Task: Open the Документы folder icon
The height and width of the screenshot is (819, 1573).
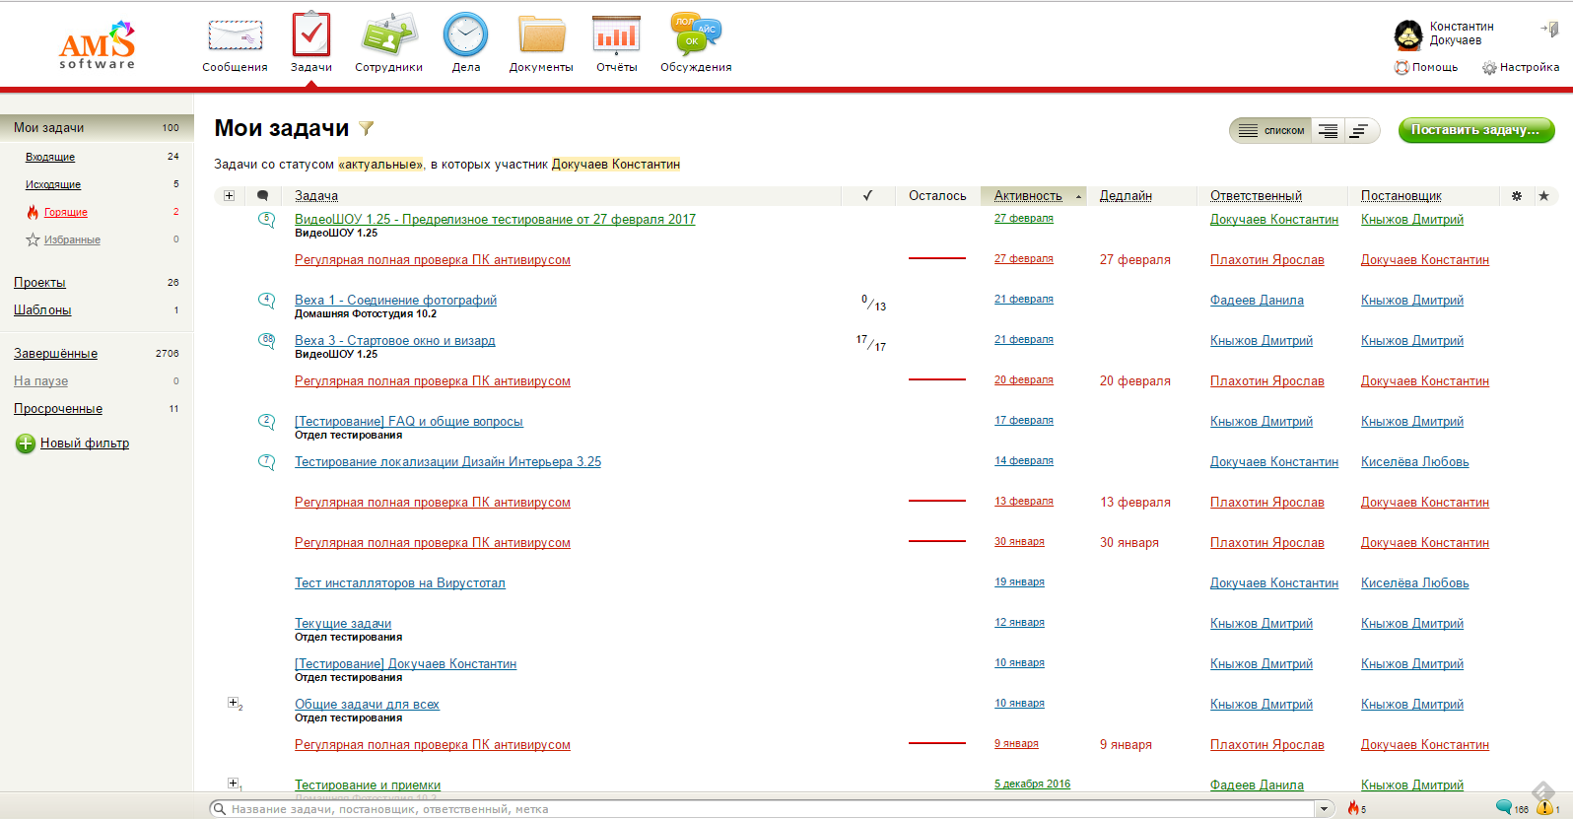Action: point(541,34)
